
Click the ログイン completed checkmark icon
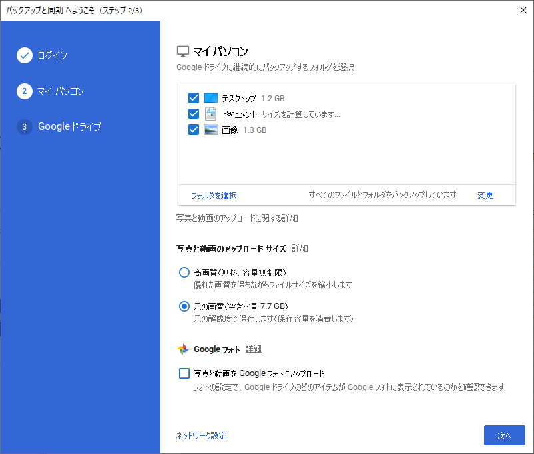(x=25, y=55)
